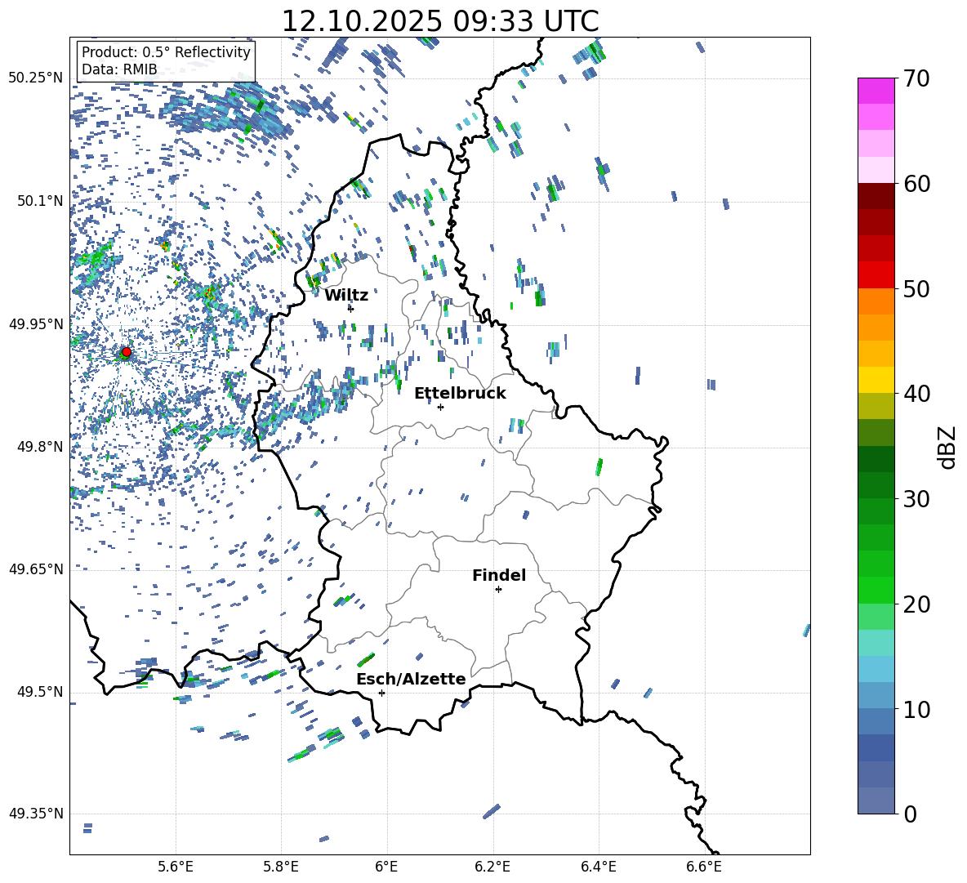Select the Findel city label
Screen dimensions: 967x883
[x=499, y=576]
